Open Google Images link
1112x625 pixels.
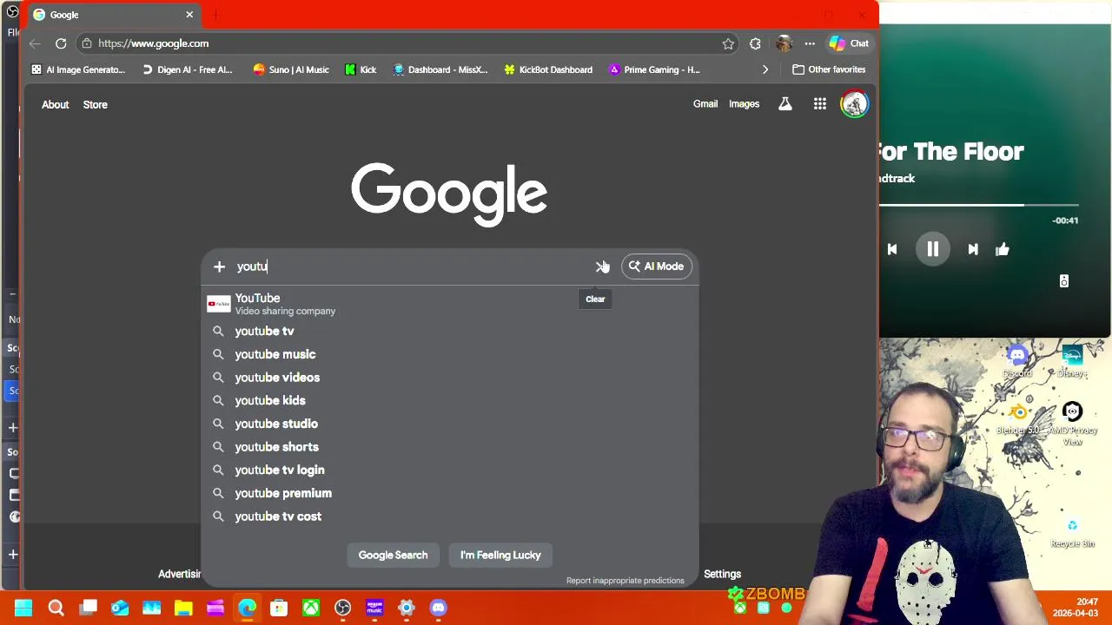744,104
